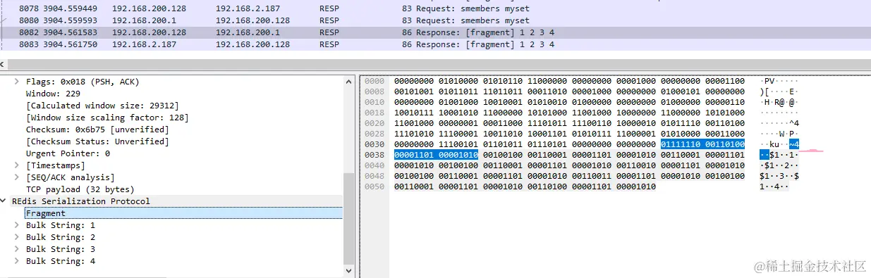Click highlighted bytes 01111110 00110100 at offset 0030

[702, 144]
